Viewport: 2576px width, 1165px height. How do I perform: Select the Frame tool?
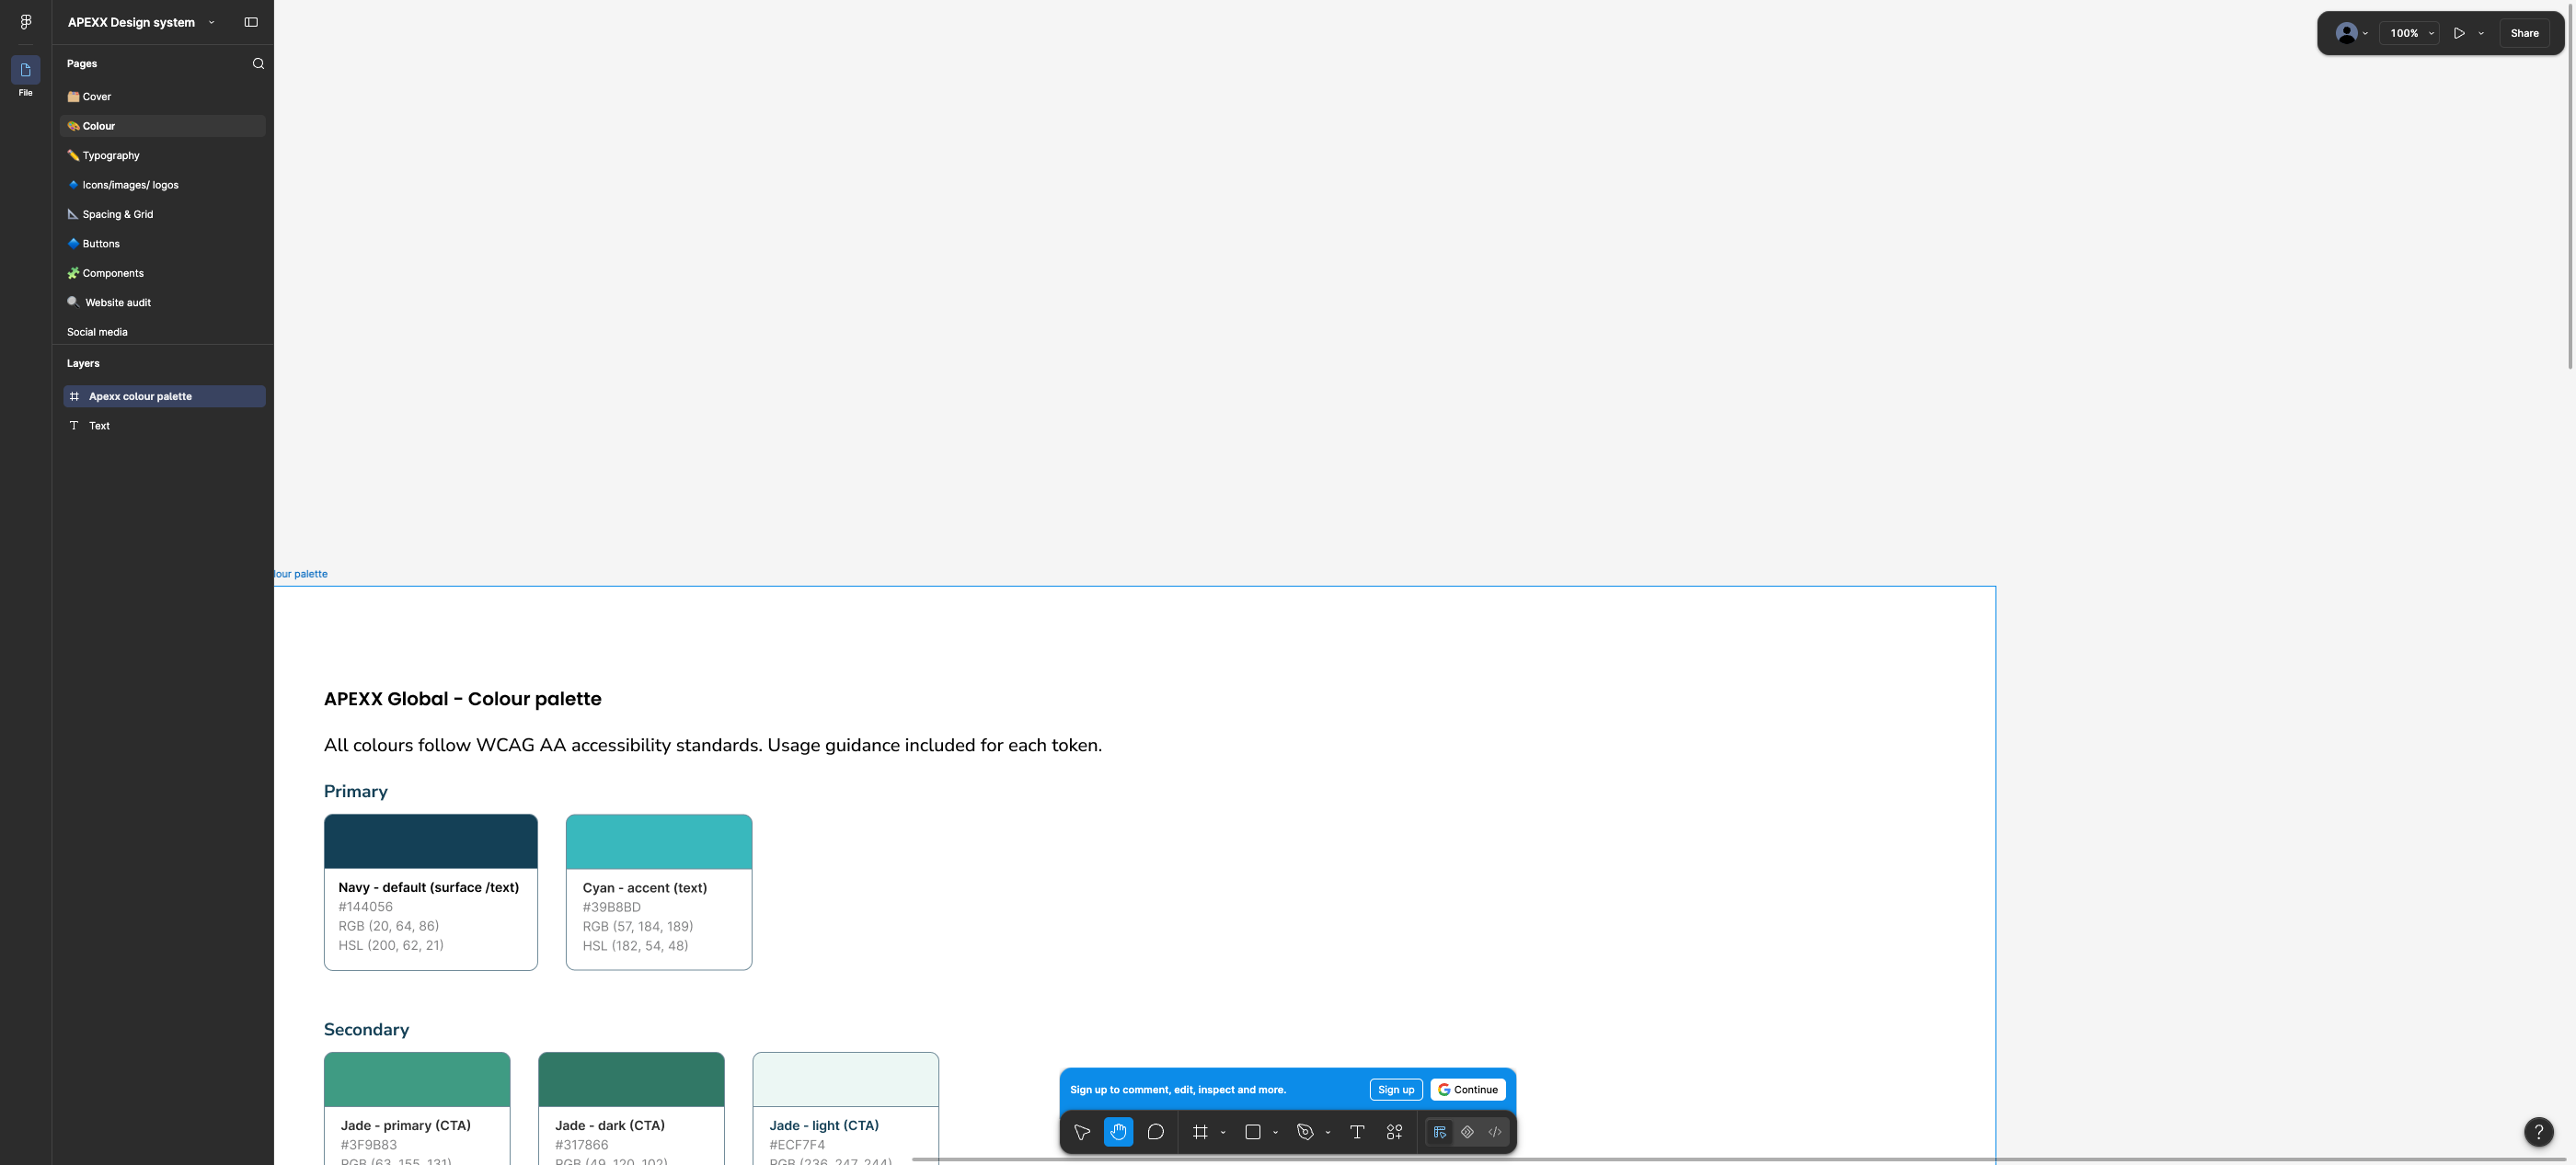[1200, 1132]
